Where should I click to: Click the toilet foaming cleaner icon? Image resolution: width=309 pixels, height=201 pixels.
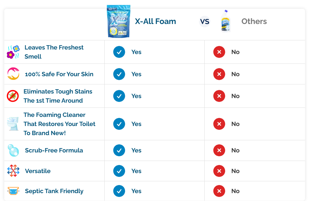click(13, 124)
